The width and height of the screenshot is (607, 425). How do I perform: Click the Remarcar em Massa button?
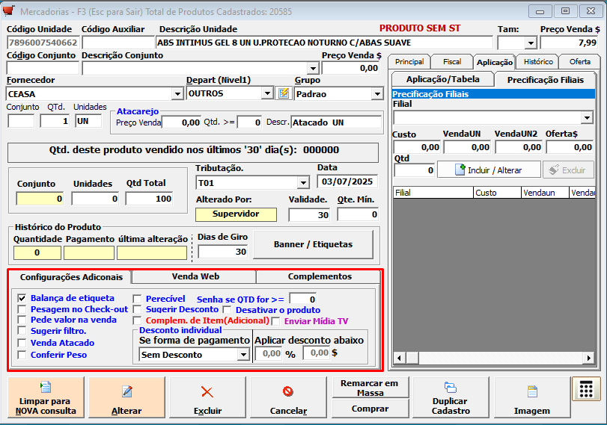coord(370,388)
